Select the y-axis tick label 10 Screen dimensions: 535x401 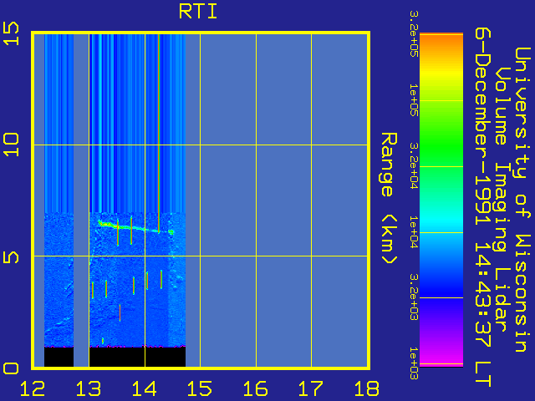pyautogui.click(x=11, y=145)
